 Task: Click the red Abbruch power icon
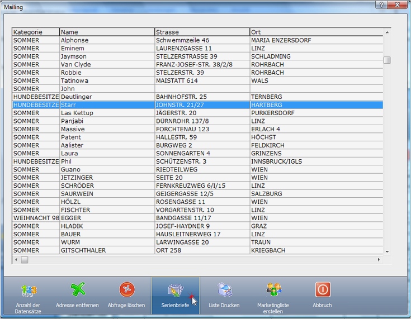pos(323,289)
